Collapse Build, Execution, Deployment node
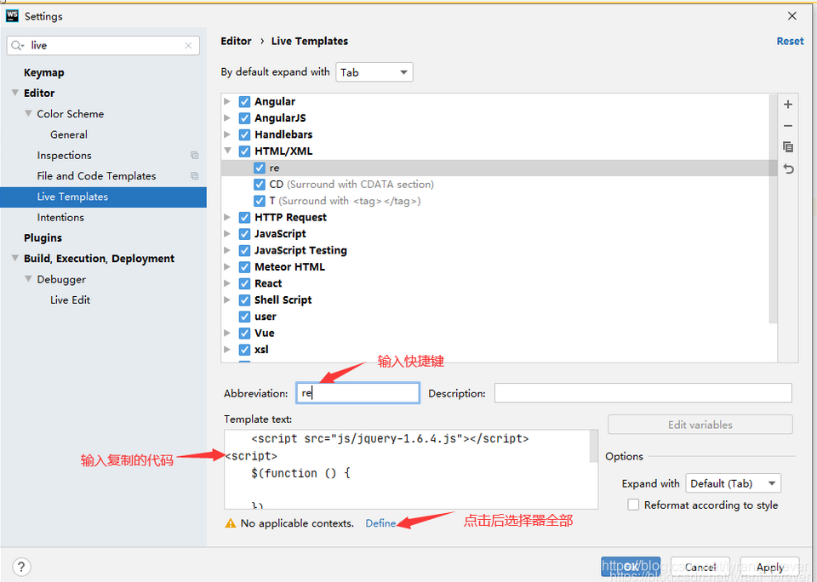Image resolution: width=817 pixels, height=582 pixels. pos(14,258)
